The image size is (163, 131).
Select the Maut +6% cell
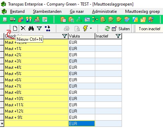tap(36, 80)
